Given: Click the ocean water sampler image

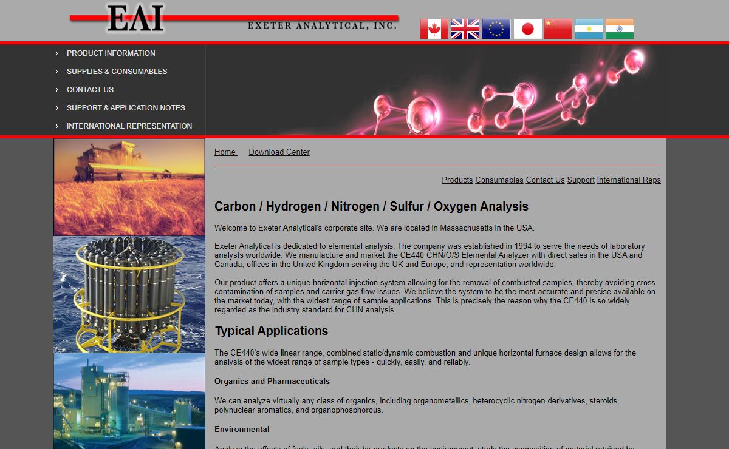Looking at the screenshot, I should (x=129, y=294).
